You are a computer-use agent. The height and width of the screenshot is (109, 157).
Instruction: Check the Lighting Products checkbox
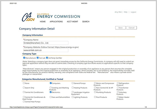[x=72, y=97]
